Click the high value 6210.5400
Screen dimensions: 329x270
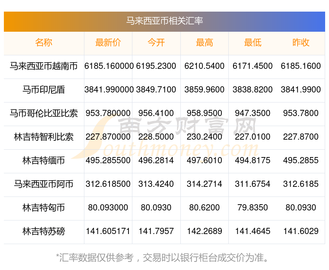pyautogui.click(x=204, y=66)
